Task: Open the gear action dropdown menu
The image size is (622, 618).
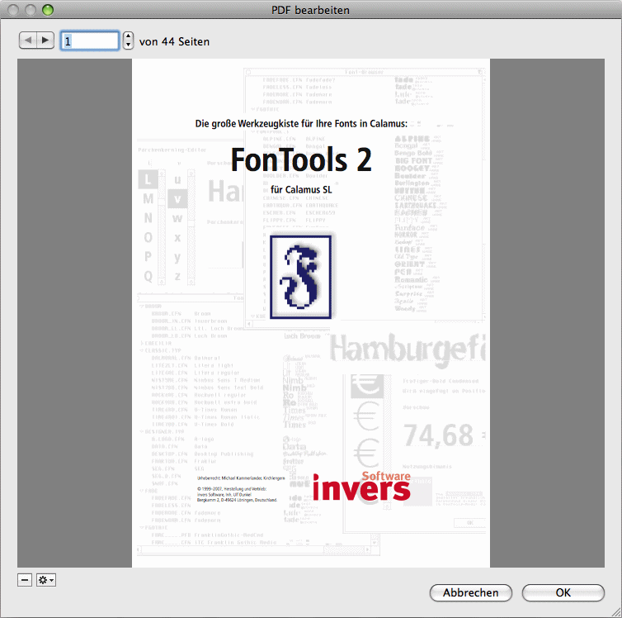Action: pos(46,580)
